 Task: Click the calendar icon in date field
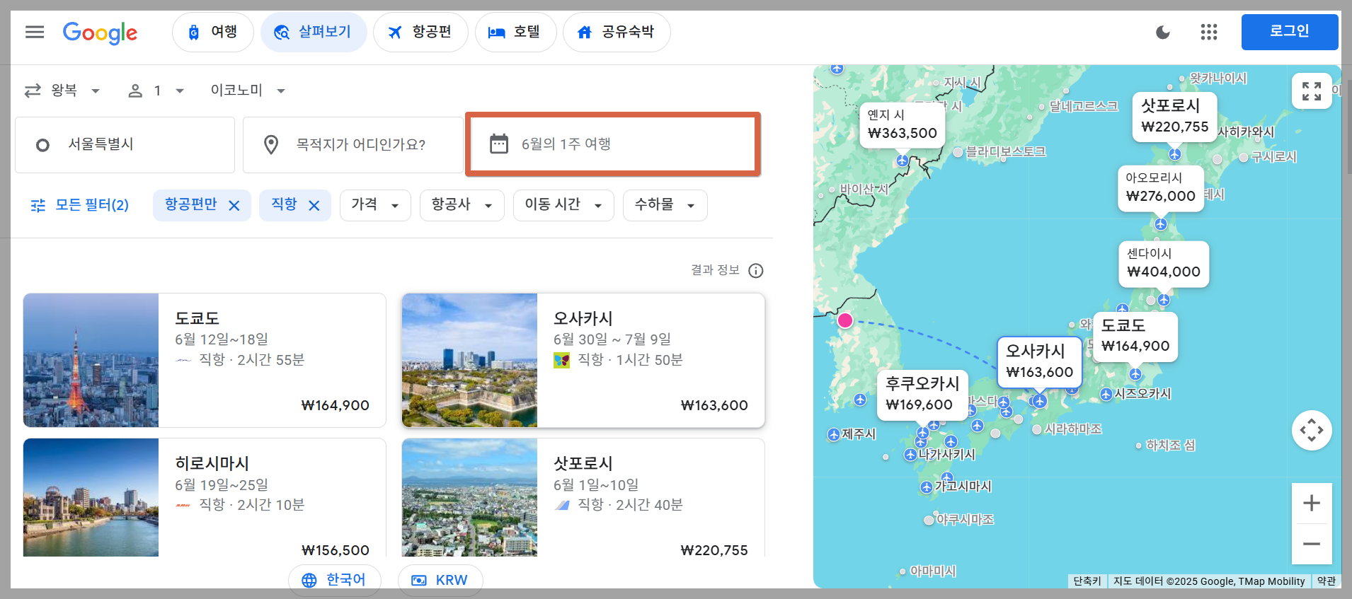click(499, 144)
